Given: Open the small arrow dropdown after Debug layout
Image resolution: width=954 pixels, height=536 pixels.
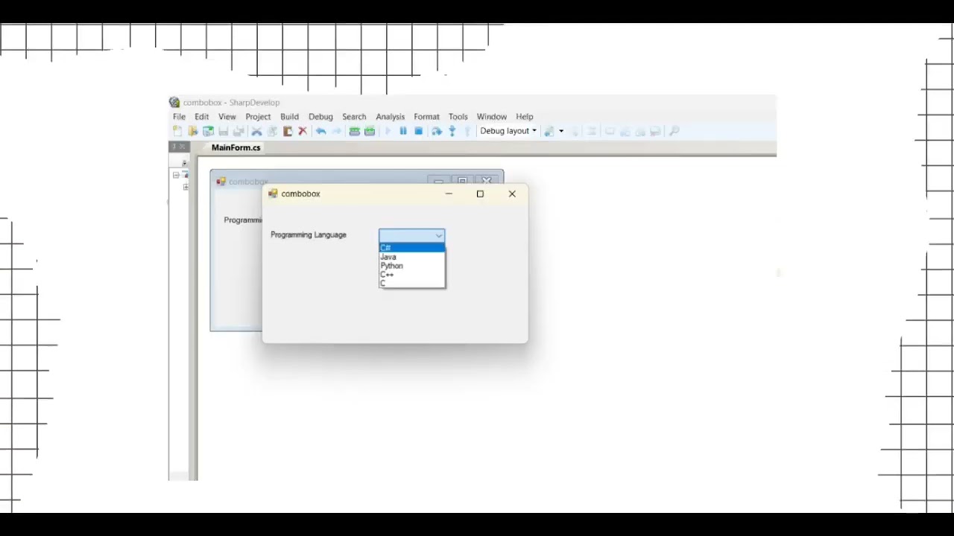Looking at the screenshot, I should pos(561,131).
